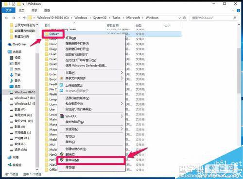The image size is (243, 179).
Task: Open the 文档 library folder
Action: (x=15, y=69)
